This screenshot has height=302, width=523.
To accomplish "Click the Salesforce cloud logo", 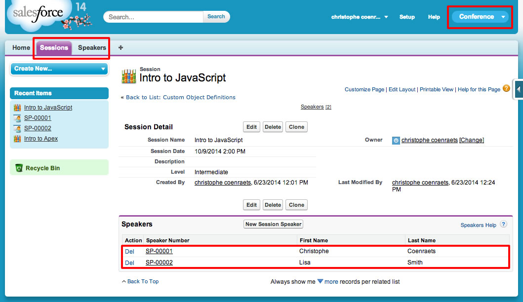I will [x=39, y=15].
